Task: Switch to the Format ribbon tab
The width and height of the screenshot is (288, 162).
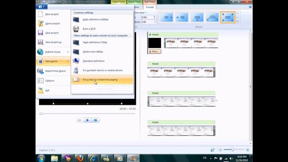Action: point(150,7)
